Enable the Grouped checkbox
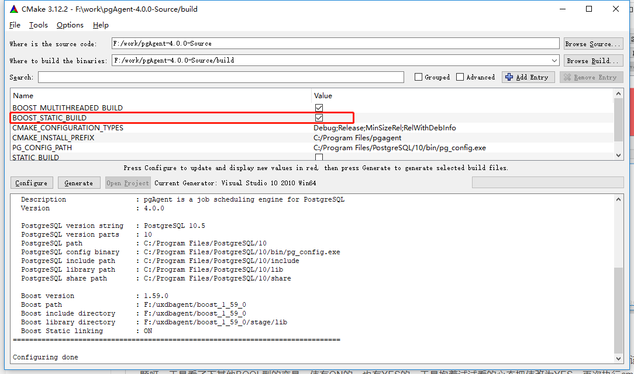Screen dimensions: 634x374 pos(419,77)
